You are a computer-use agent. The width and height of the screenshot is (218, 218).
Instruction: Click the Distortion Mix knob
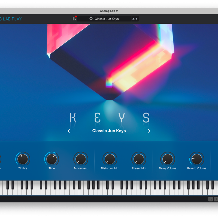coord(110,159)
